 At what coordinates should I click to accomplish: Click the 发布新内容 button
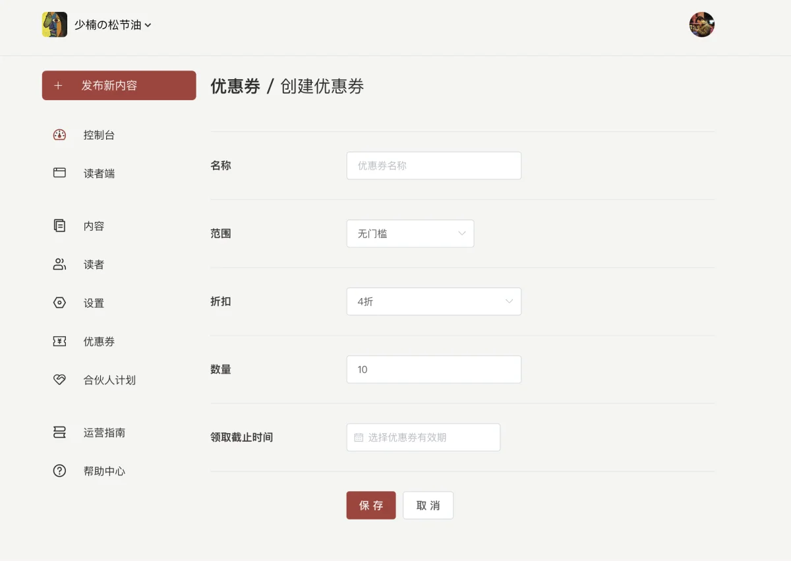pyautogui.click(x=119, y=86)
